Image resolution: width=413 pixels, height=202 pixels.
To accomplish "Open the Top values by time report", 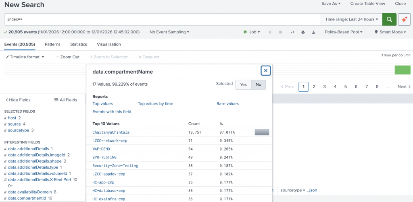I will click(155, 104).
